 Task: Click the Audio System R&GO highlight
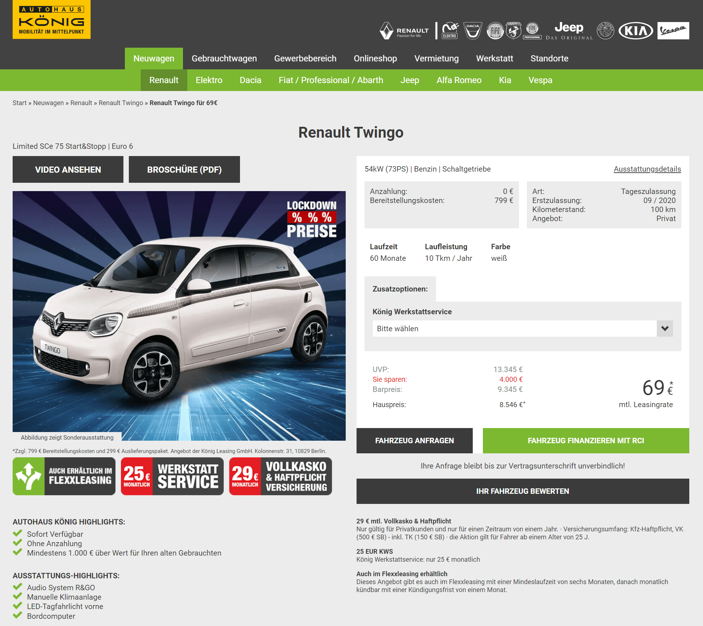[61, 588]
